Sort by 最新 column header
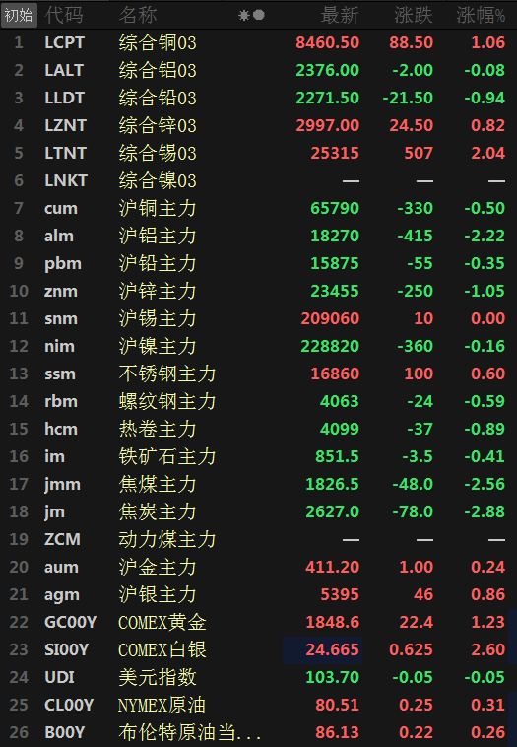Viewport: 517px width, 747px height. pyautogui.click(x=340, y=15)
